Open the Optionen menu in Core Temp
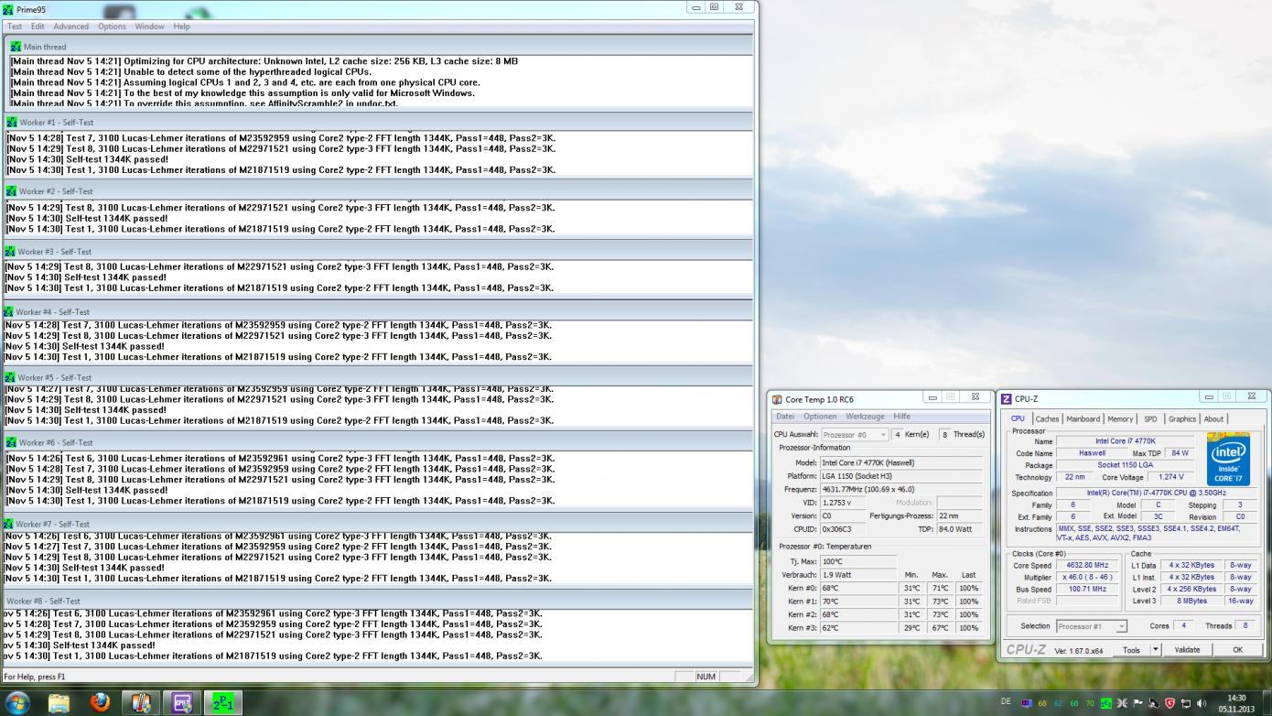1272x716 pixels. tap(820, 417)
